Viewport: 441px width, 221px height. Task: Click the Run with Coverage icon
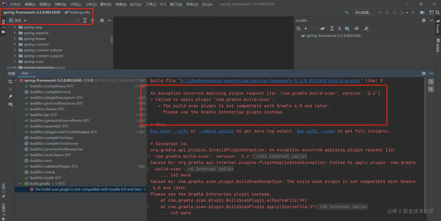click(x=395, y=13)
